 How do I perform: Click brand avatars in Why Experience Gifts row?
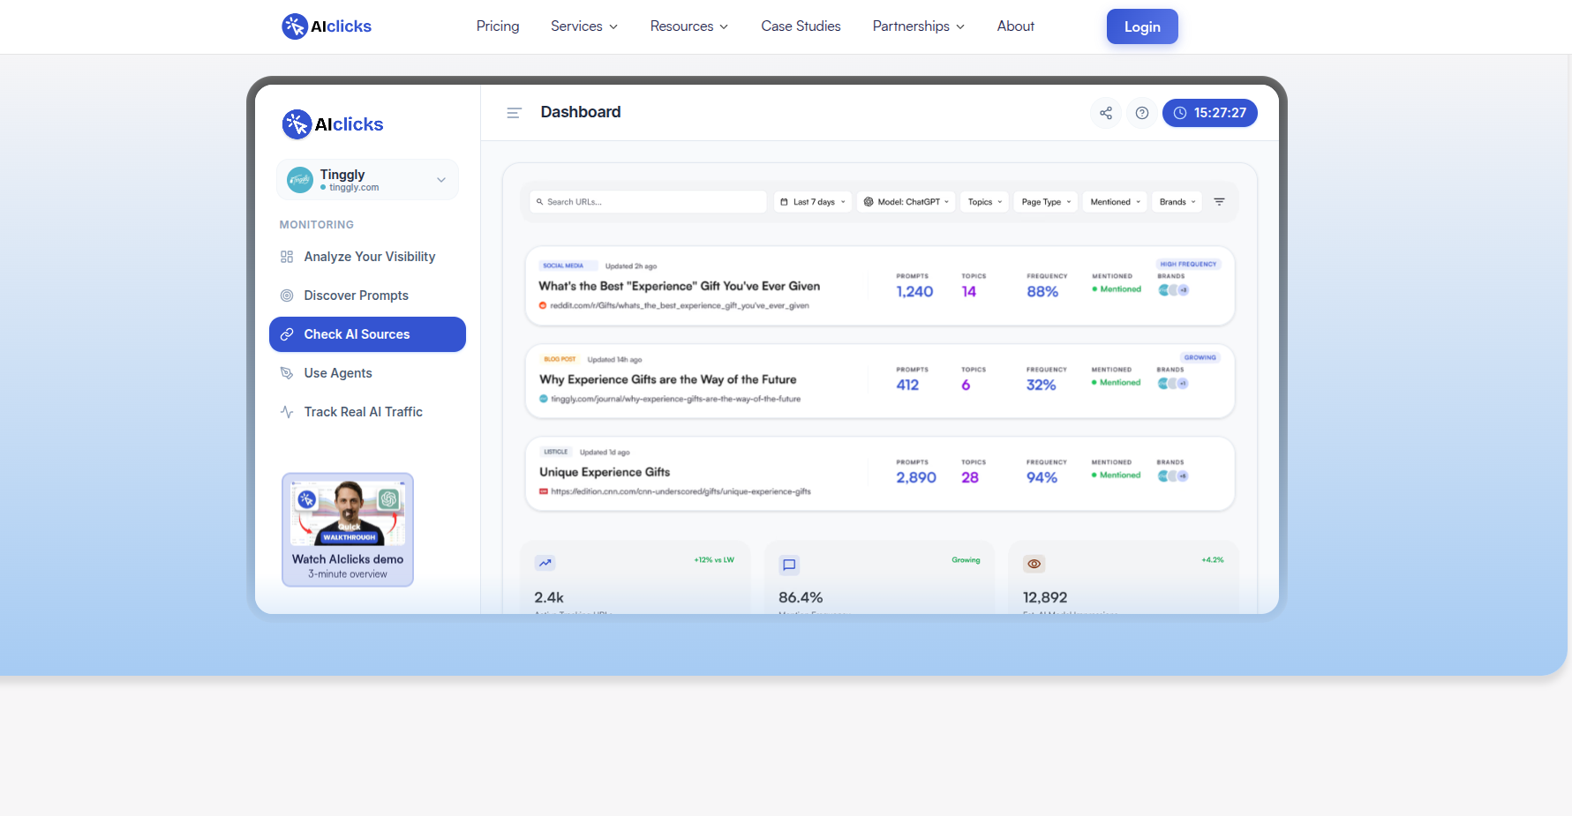[1173, 384]
